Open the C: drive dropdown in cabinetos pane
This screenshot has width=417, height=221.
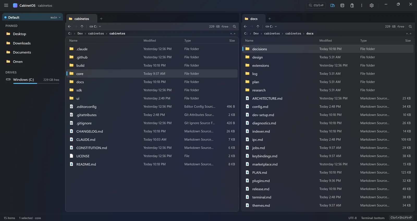95,27
